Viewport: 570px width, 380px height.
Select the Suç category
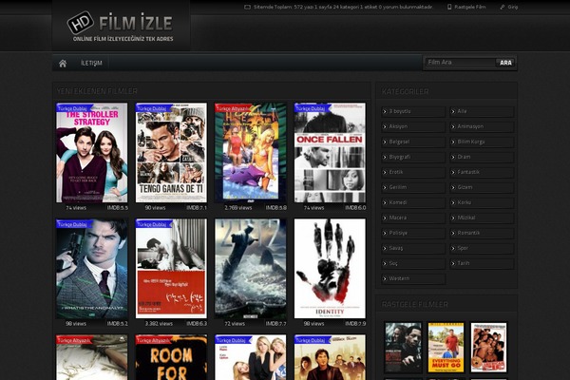[413, 263]
